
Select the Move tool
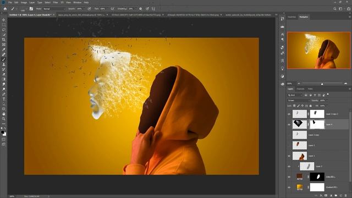point(4,20)
